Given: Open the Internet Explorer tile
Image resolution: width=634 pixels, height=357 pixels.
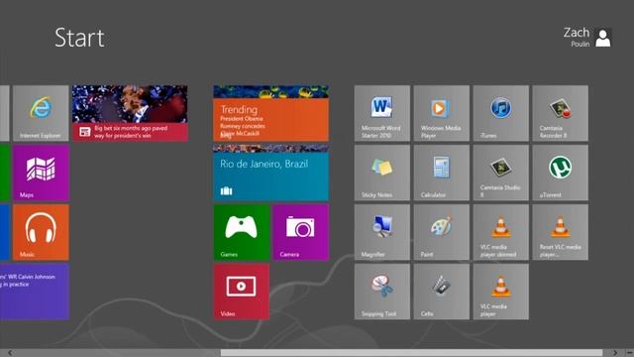Looking at the screenshot, I should click(x=41, y=113).
